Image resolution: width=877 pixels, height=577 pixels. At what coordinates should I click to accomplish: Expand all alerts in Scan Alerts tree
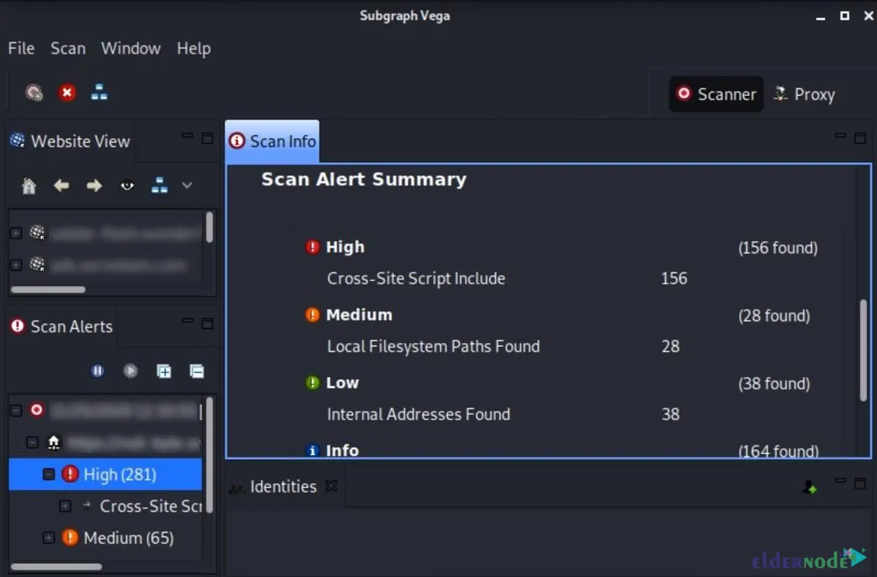point(164,371)
